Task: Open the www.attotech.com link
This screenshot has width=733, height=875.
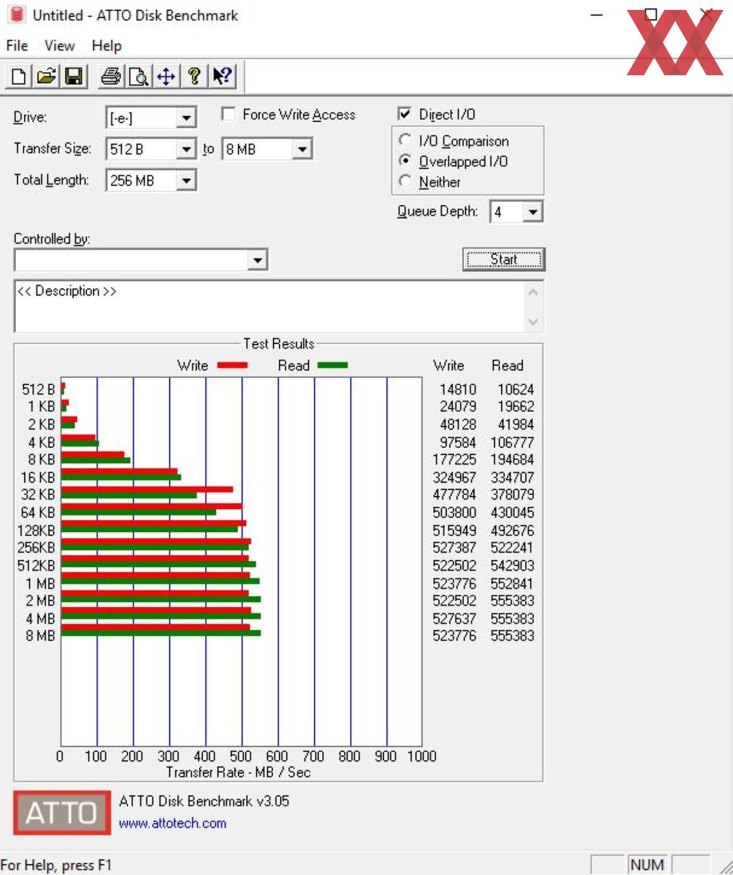Action: pos(172,823)
